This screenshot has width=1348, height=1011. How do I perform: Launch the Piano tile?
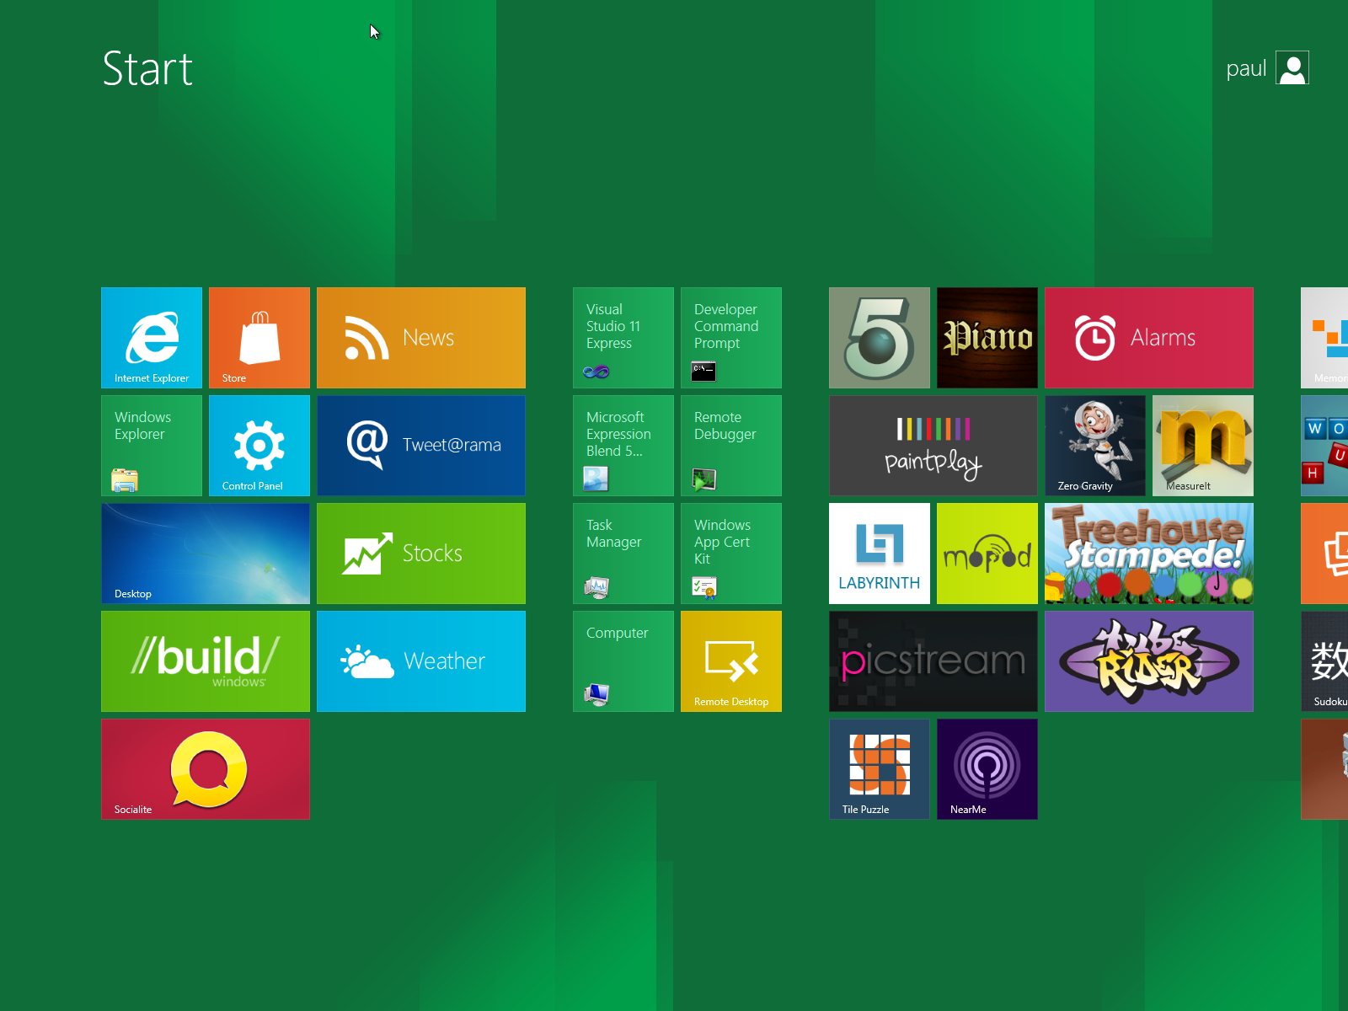(987, 338)
